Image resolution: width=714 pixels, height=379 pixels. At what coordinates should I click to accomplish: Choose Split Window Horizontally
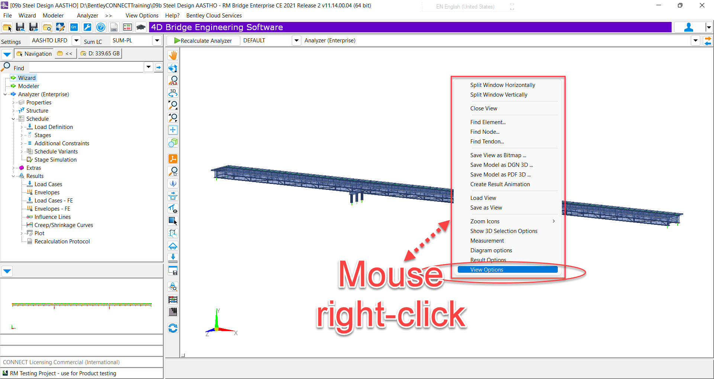pos(503,85)
